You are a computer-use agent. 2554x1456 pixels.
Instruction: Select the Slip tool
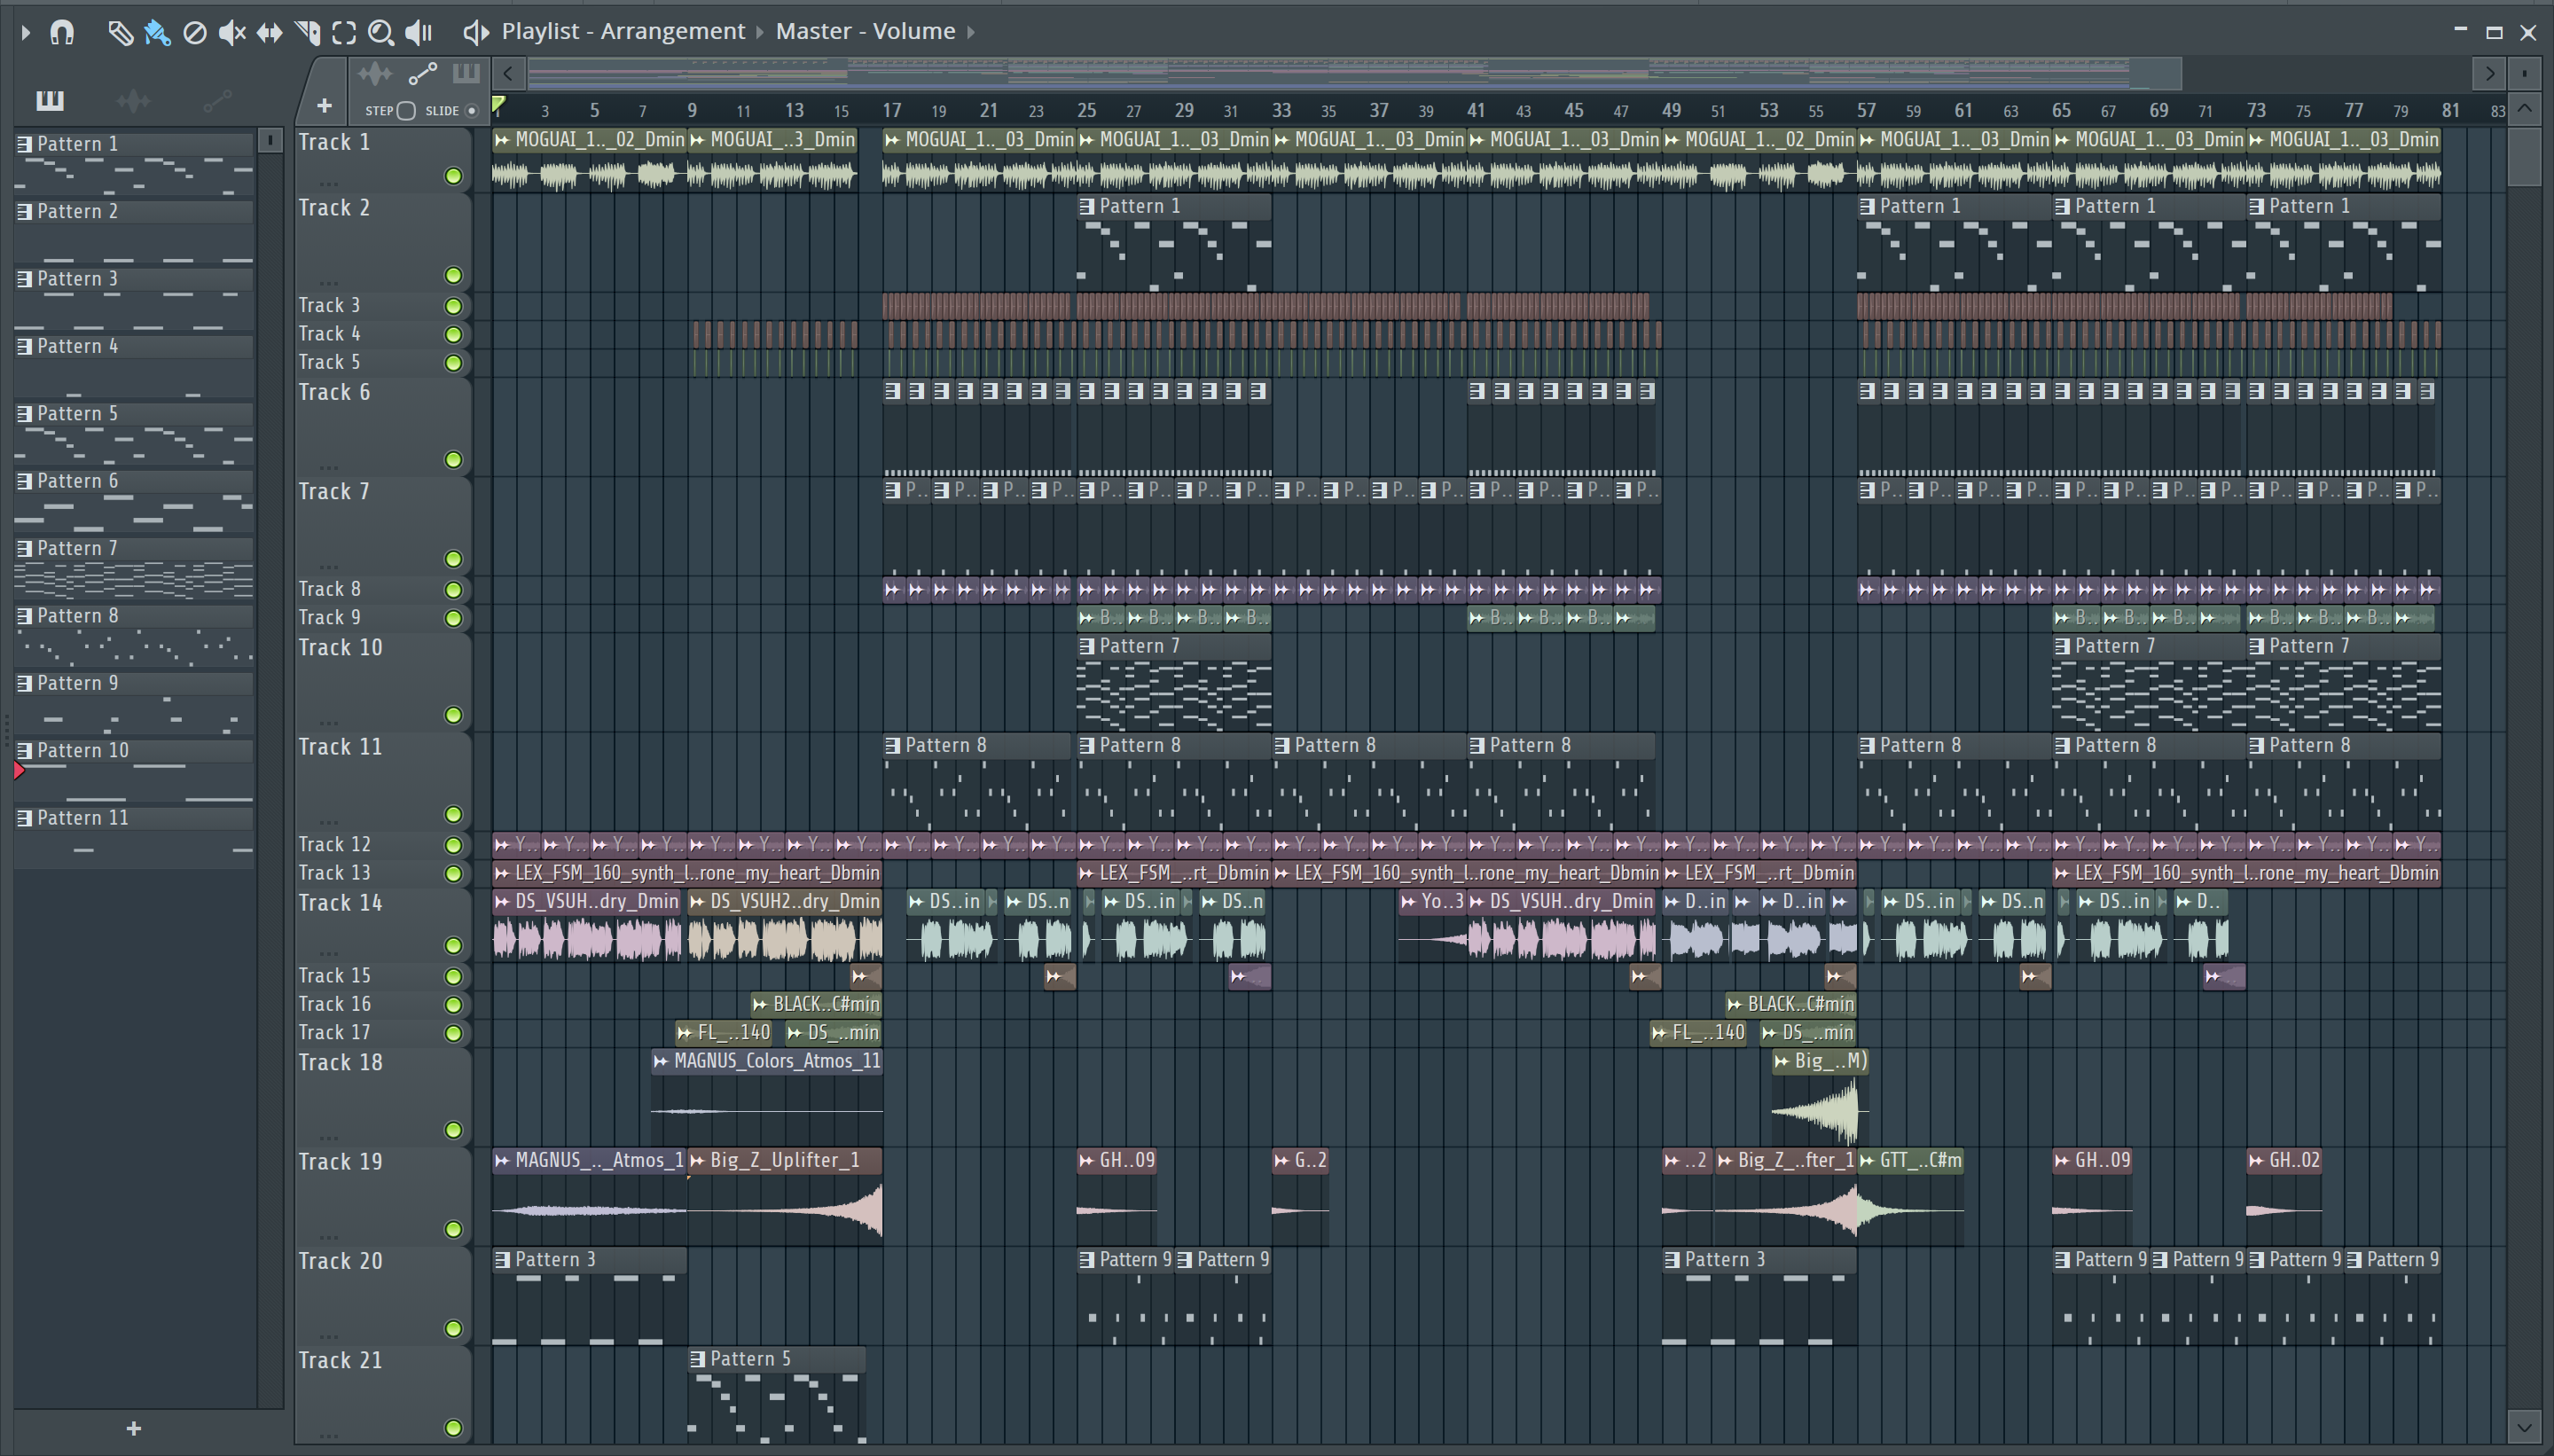pos(269,32)
